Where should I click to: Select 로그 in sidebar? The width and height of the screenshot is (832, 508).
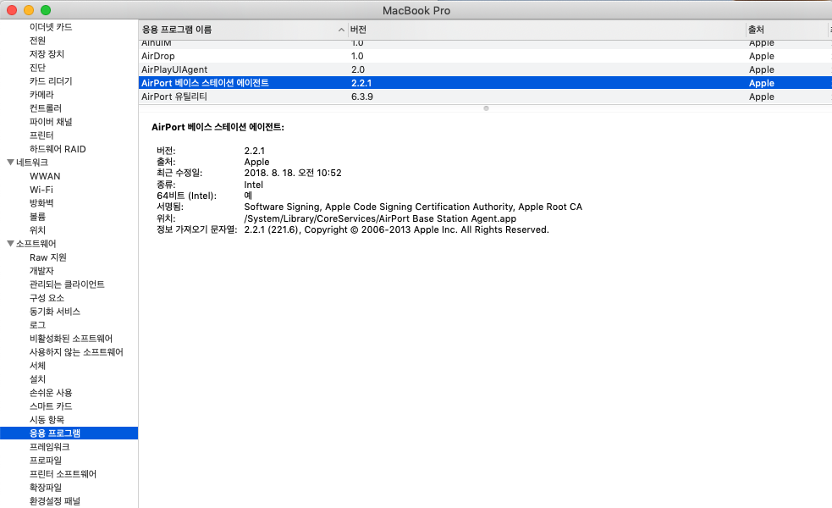[37, 325]
